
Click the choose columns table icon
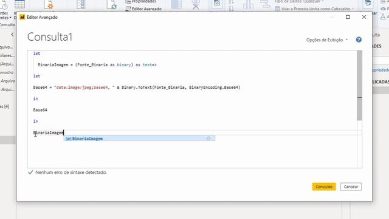(176, 4)
